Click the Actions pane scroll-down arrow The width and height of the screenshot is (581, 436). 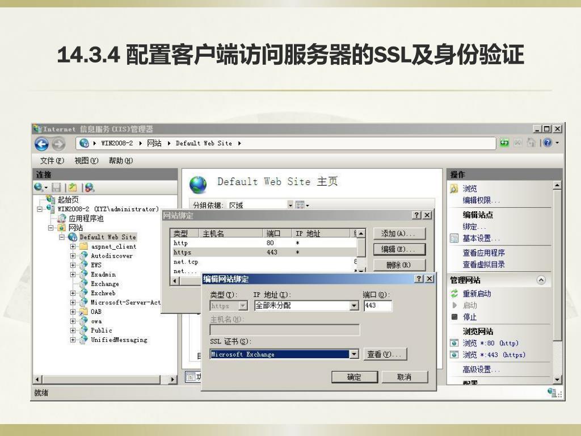pyautogui.click(x=557, y=379)
